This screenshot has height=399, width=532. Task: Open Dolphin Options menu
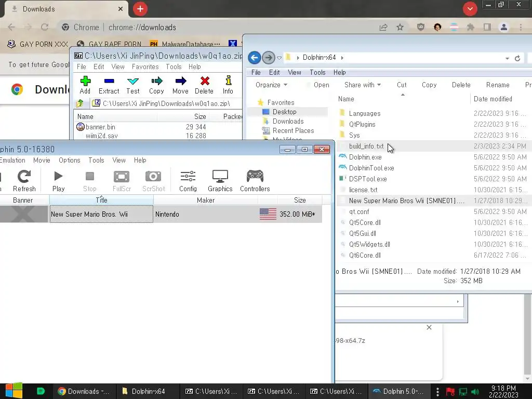pyautogui.click(x=70, y=160)
